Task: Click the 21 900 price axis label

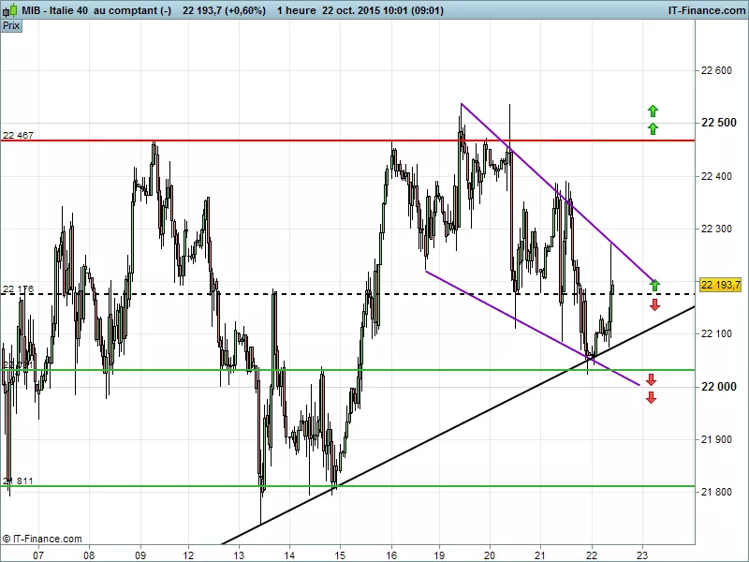Action: pos(716,439)
